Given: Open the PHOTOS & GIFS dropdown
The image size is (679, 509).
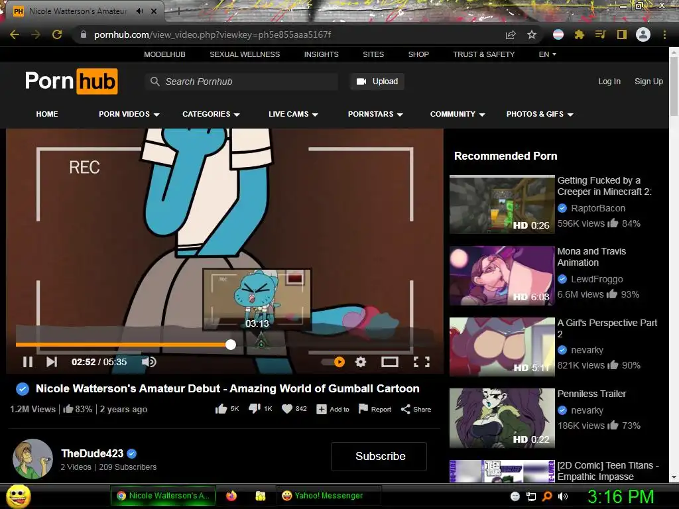Looking at the screenshot, I should 540,114.
